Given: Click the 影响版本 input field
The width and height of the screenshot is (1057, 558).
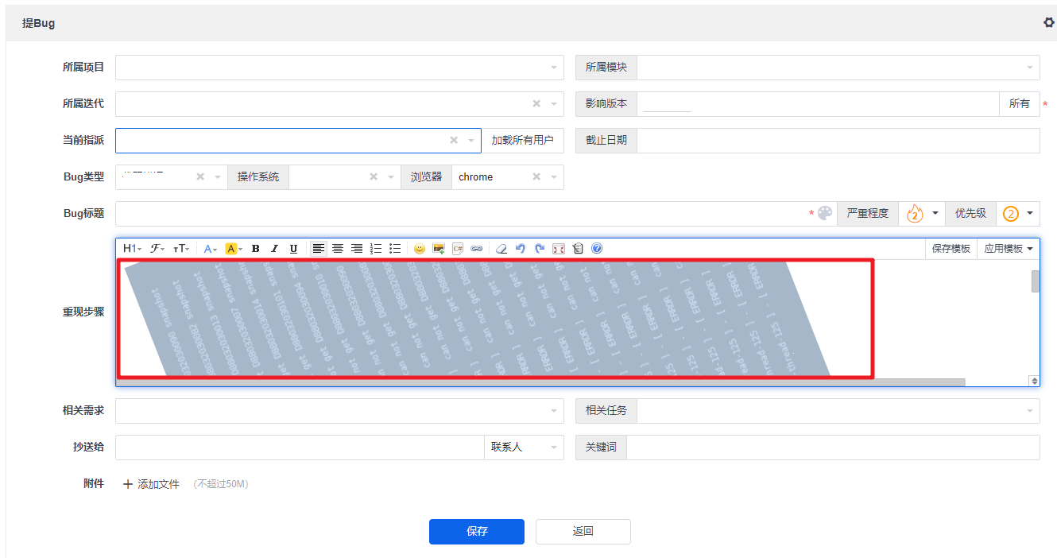Looking at the screenshot, I should pos(818,104).
